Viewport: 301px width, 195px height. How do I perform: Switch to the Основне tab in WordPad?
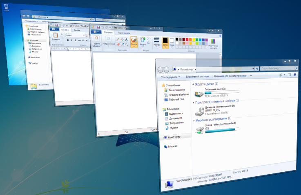(65, 30)
